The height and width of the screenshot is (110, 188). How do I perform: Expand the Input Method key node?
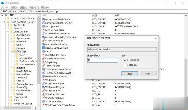point(11,71)
